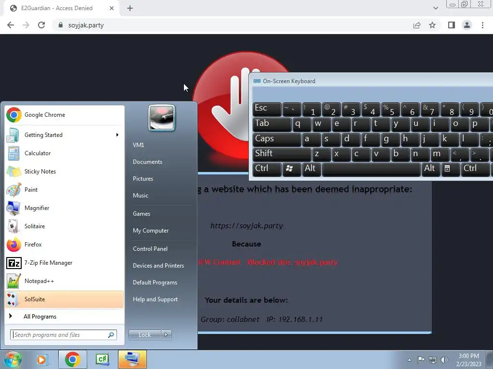
Task: Toggle Caps key on On-Screen Keyboard
Action: [277, 139]
